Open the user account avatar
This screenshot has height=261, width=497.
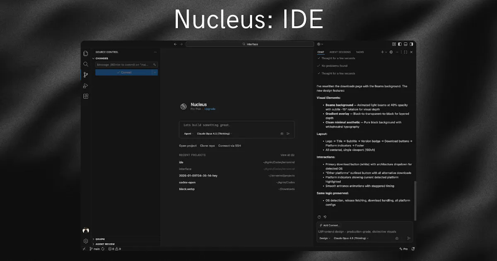tap(86, 231)
